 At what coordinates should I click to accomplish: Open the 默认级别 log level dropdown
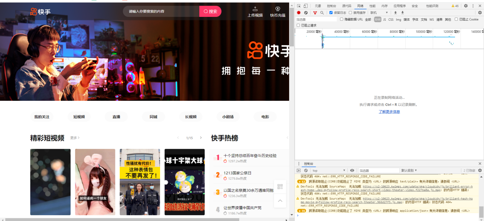pyautogui.click(x=409, y=170)
